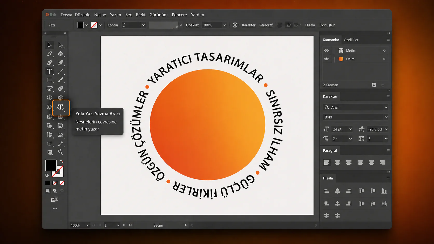Open the Efekt menu

[140, 15]
